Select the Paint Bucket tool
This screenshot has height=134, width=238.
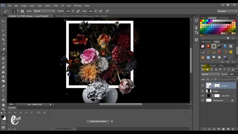coord(3,72)
